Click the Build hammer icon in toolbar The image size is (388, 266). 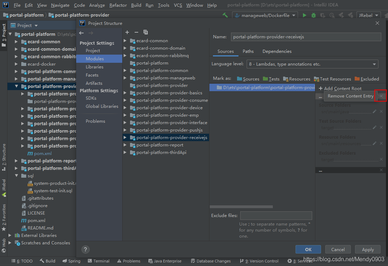(x=225, y=15)
